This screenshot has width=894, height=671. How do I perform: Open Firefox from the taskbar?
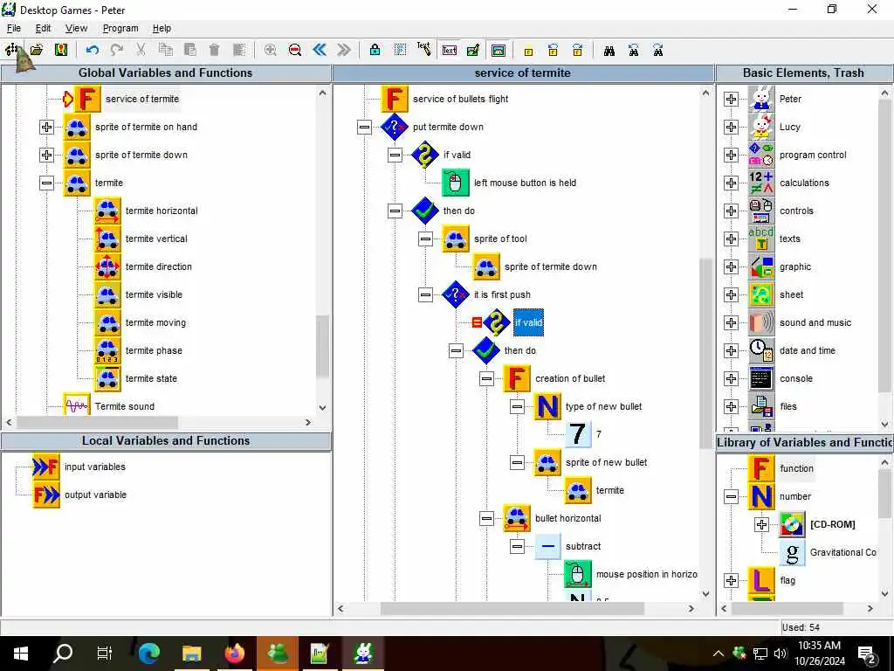pyautogui.click(x=234, y=653)
